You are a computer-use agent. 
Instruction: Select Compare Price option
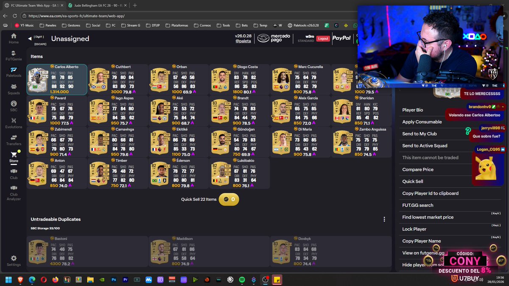click(418, 169)
